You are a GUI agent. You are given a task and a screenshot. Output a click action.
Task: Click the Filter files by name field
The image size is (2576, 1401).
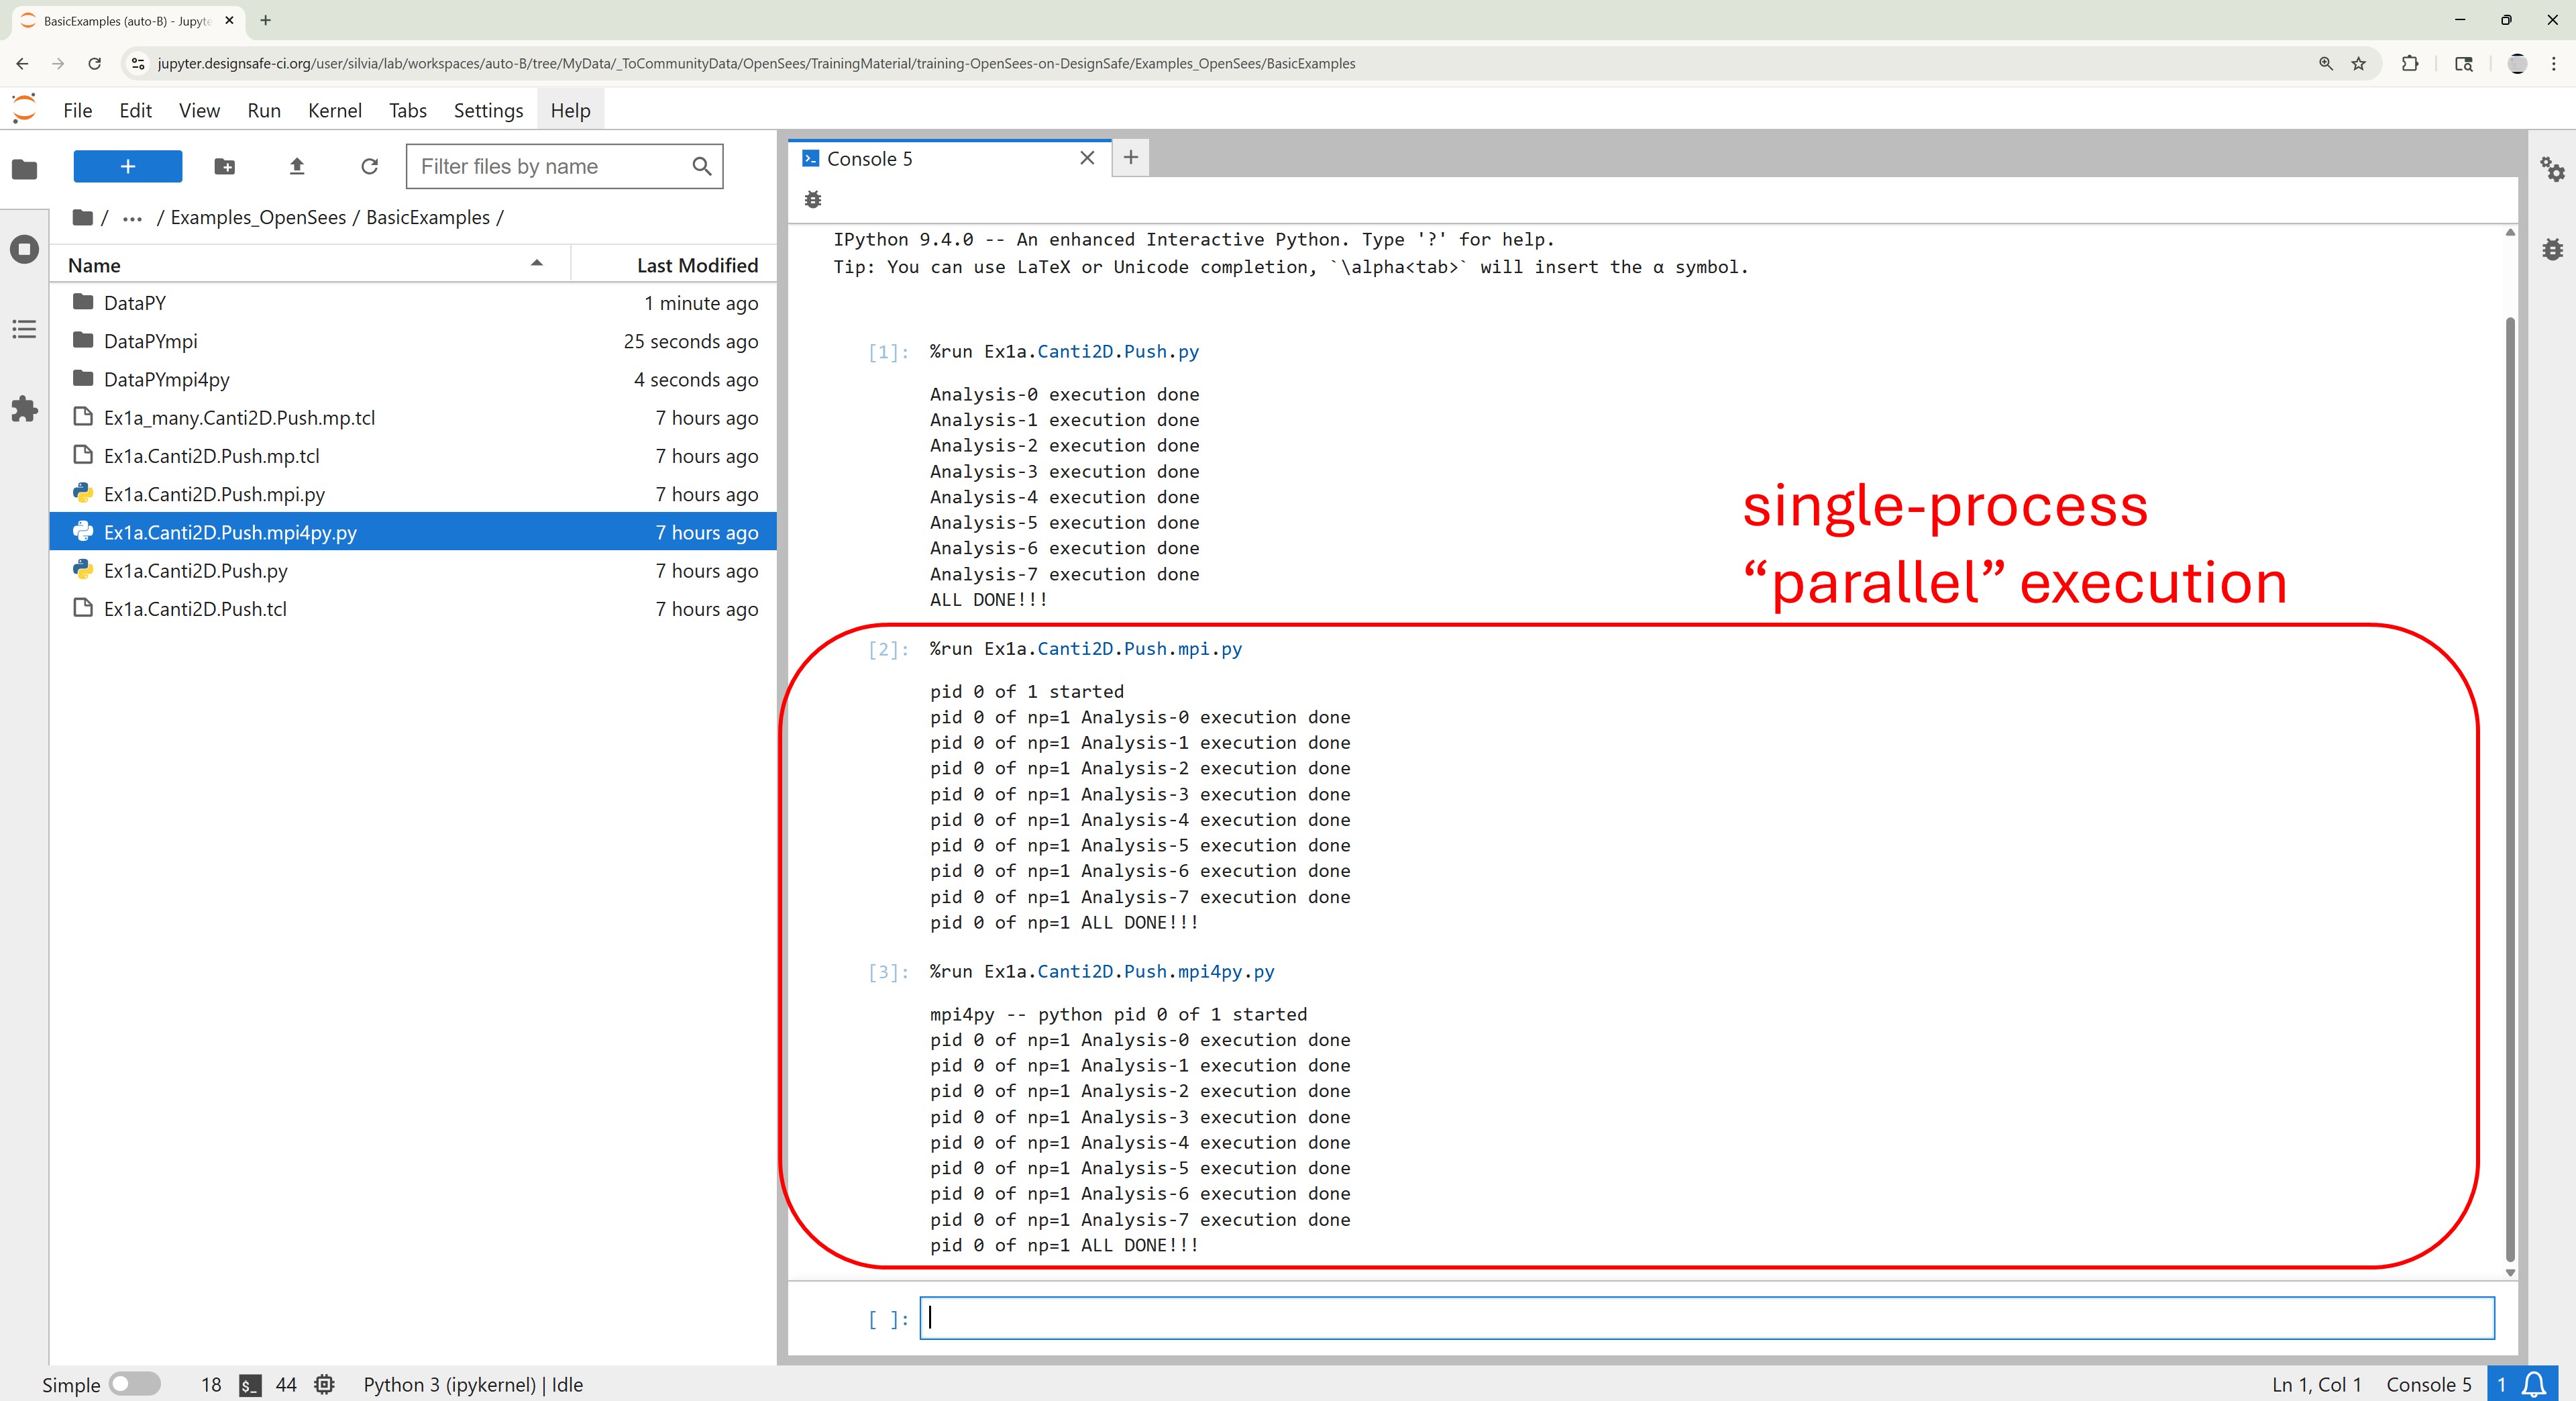550,167
